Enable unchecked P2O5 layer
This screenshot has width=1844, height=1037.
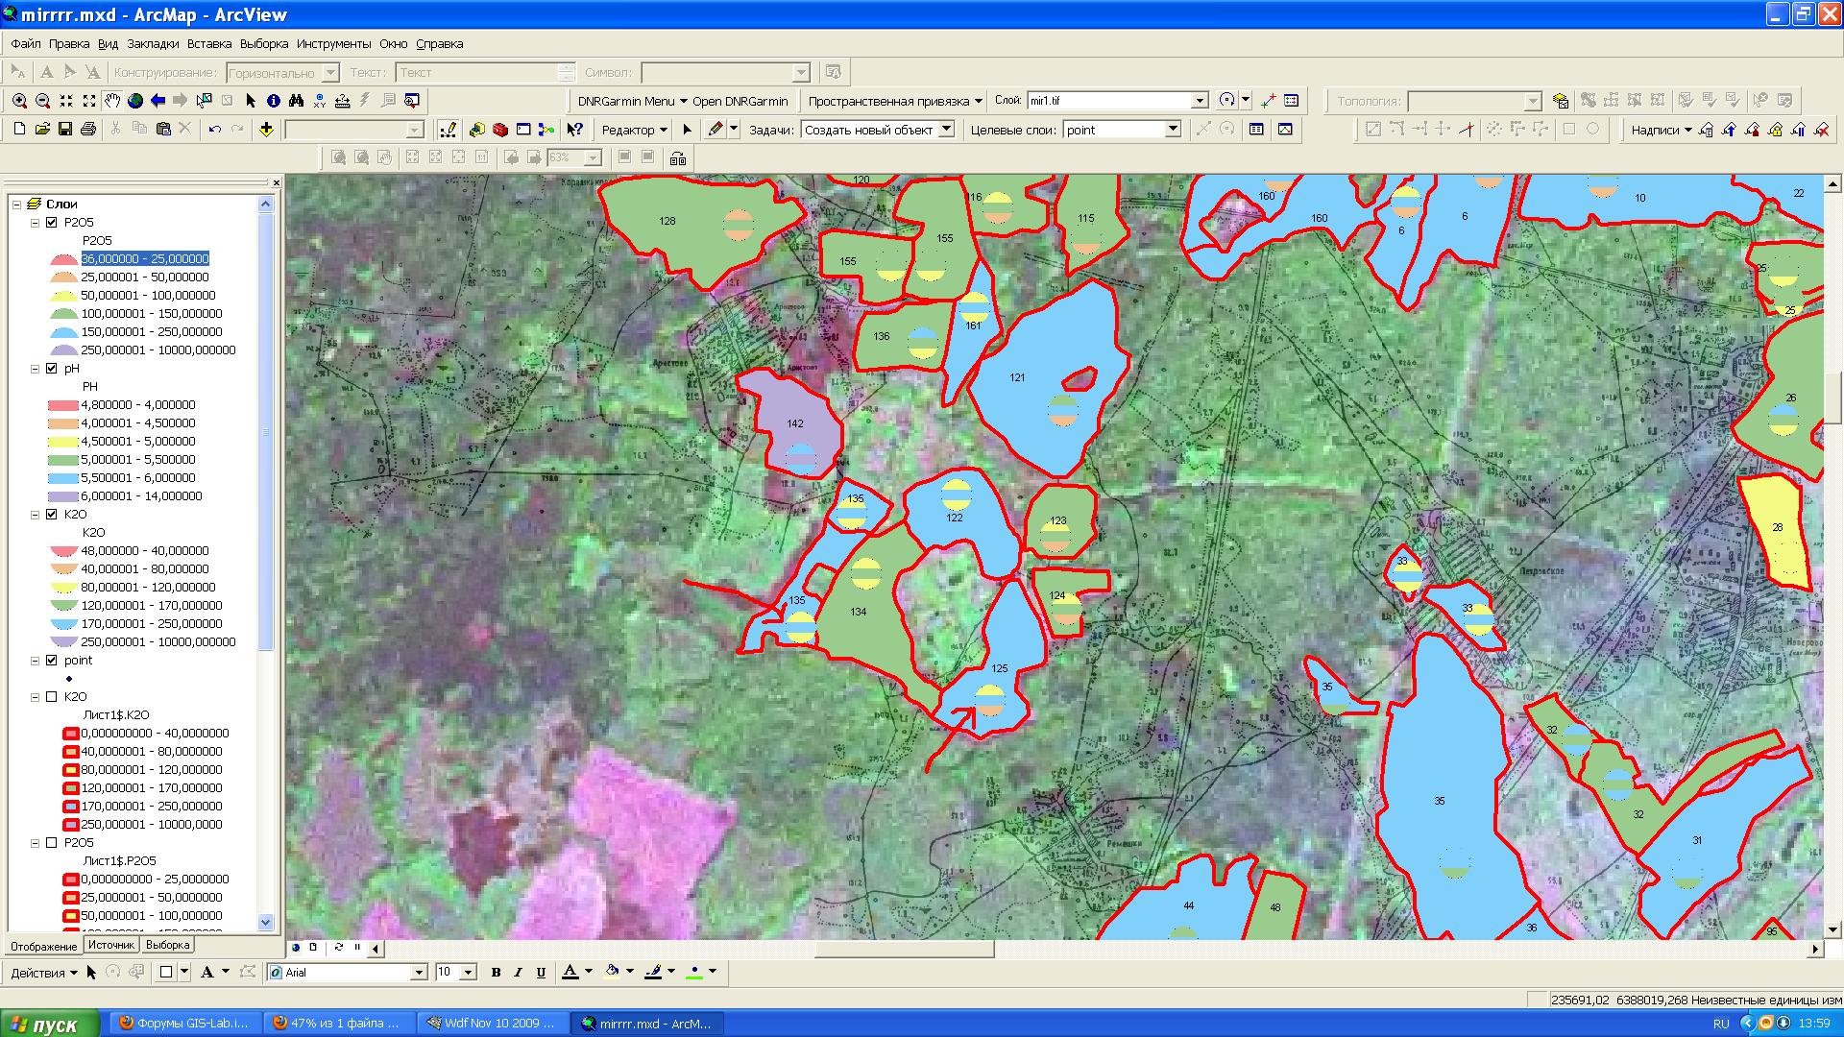pos(52,843)
